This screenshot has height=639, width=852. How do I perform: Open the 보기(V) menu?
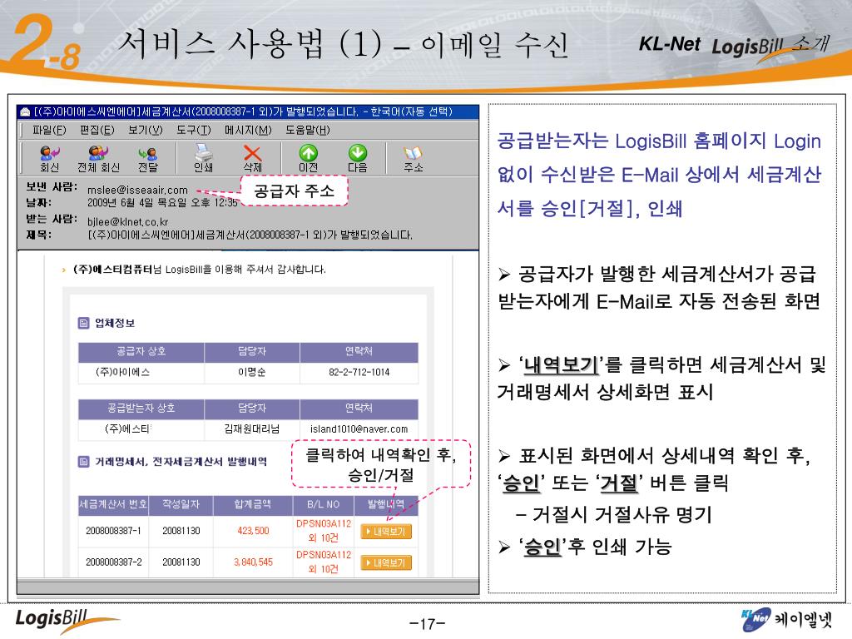tap(145, 130)
